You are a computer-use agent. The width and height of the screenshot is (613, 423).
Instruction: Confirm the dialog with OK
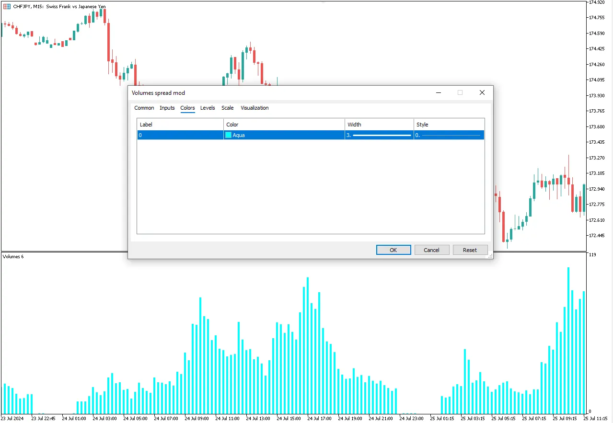[x=393, y=250]
